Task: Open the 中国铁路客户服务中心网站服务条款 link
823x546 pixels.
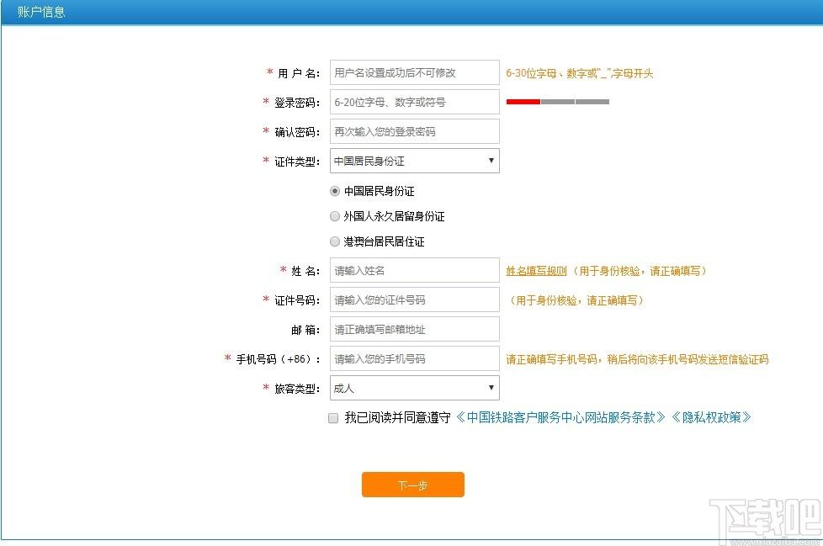Action: [x=560, y=417]
